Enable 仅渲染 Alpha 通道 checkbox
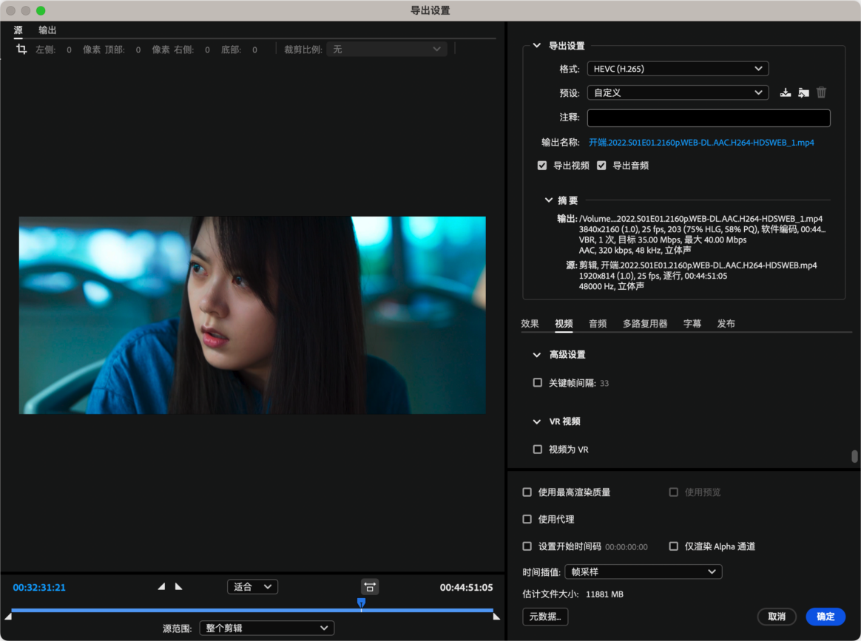The image size is (861, 641). click(x=674, y=546)
